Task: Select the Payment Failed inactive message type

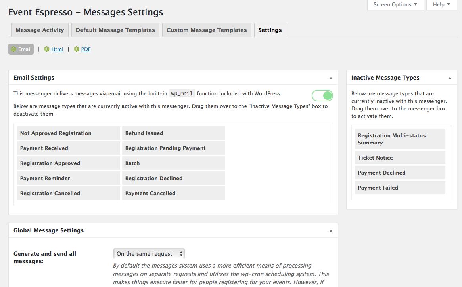Action: coord(400,188)
